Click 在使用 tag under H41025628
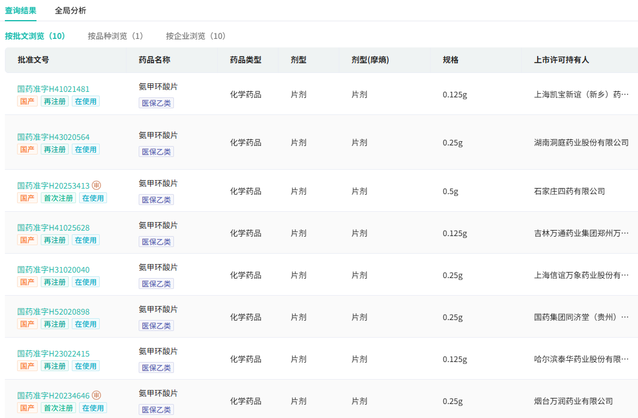Viewport: 638px width, 418px height. (x=86, y=240)
